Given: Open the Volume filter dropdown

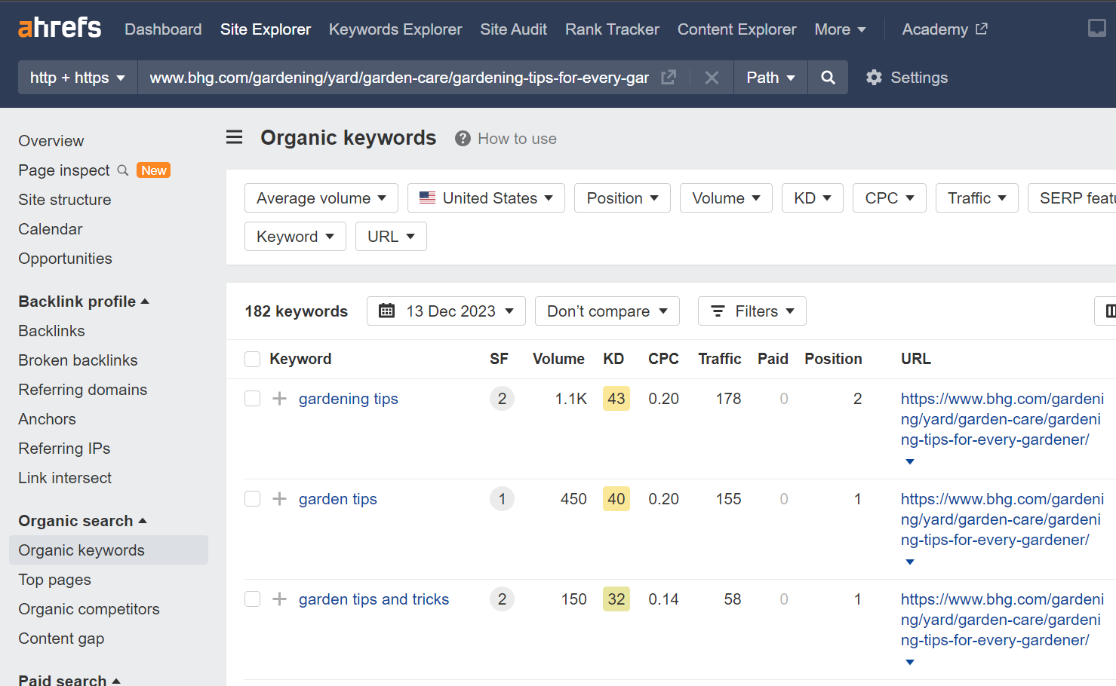Looking at the screenshot, I should (x=726, y=198).
